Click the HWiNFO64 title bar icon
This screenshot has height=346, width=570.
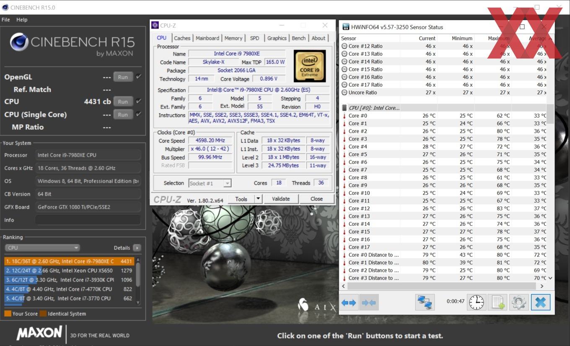(346, 27)
